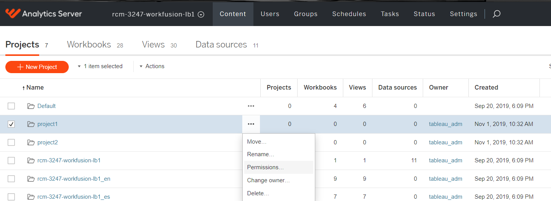The width and height of the screenshot is (551, 201).
Task: Click folder icon of project2
Action: click(x=31, y=142)
